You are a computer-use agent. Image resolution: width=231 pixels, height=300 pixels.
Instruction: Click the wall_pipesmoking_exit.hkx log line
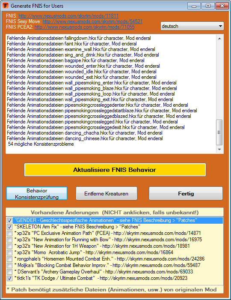[x=90, y=99]
